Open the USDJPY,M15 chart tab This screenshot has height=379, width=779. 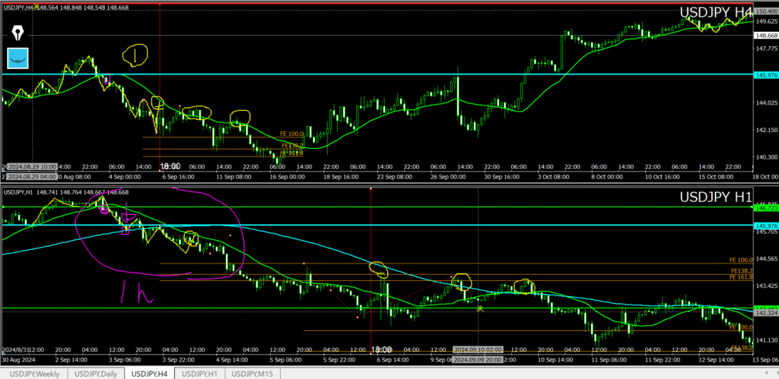coord(254,373)
